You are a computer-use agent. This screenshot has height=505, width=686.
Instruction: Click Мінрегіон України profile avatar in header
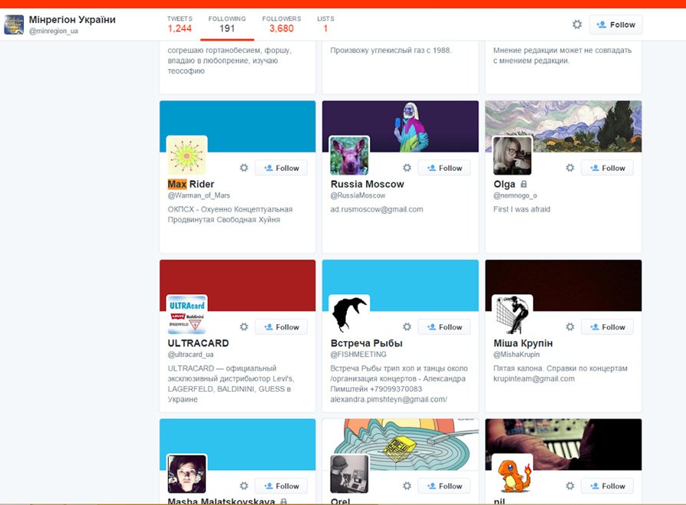click(x=14, y=25)
